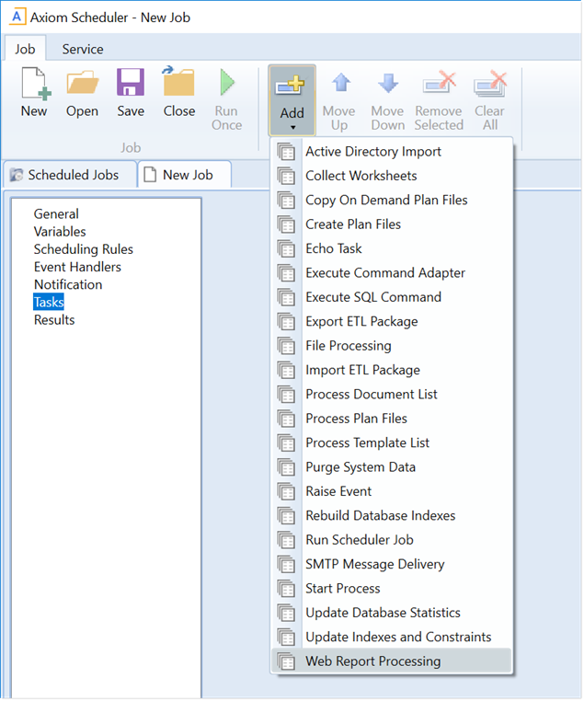The height and width of the screenshot is (701, 584).
Task: Collapse the Add task dropdown arrow
Action: (292, 127)
